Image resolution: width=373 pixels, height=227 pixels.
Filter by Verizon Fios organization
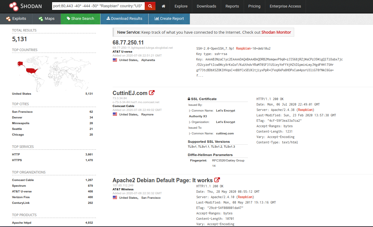coord(21,197)
